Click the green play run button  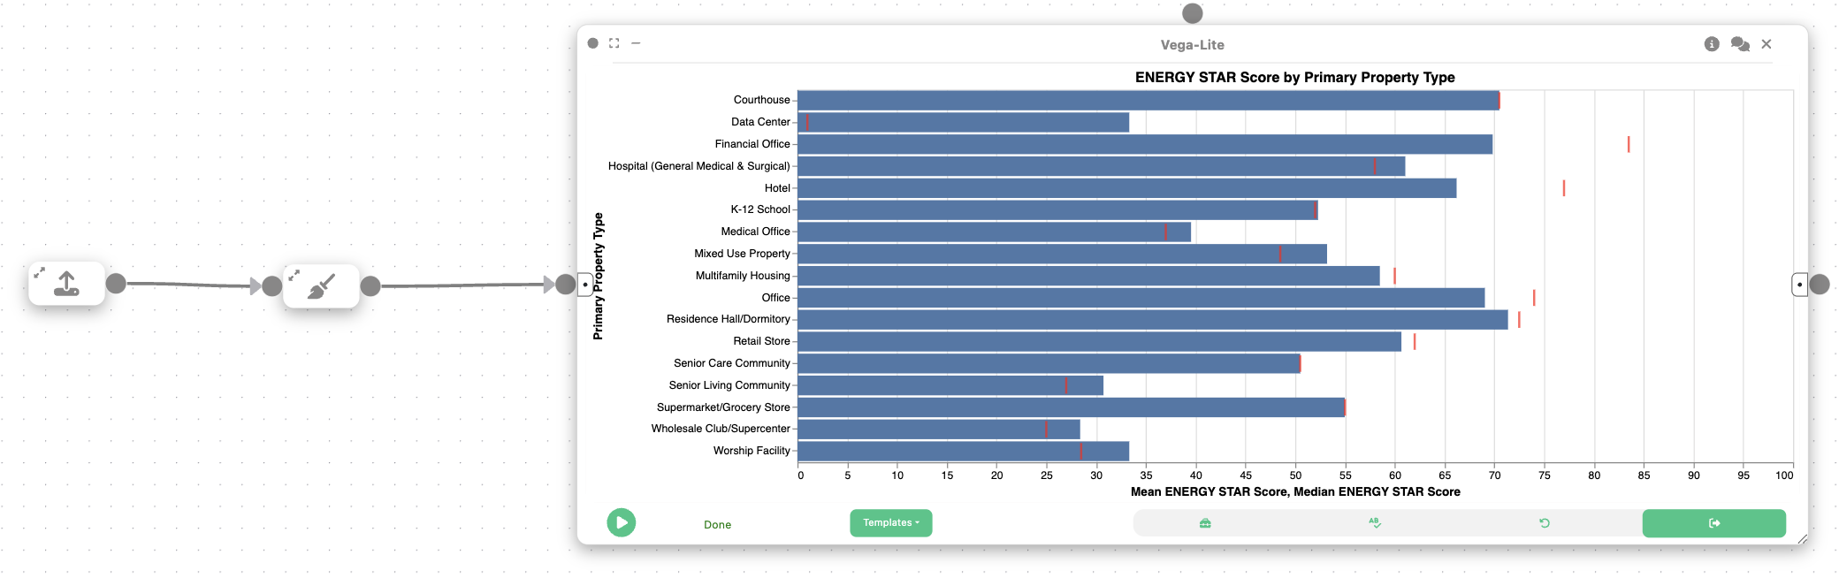point(622,522)
